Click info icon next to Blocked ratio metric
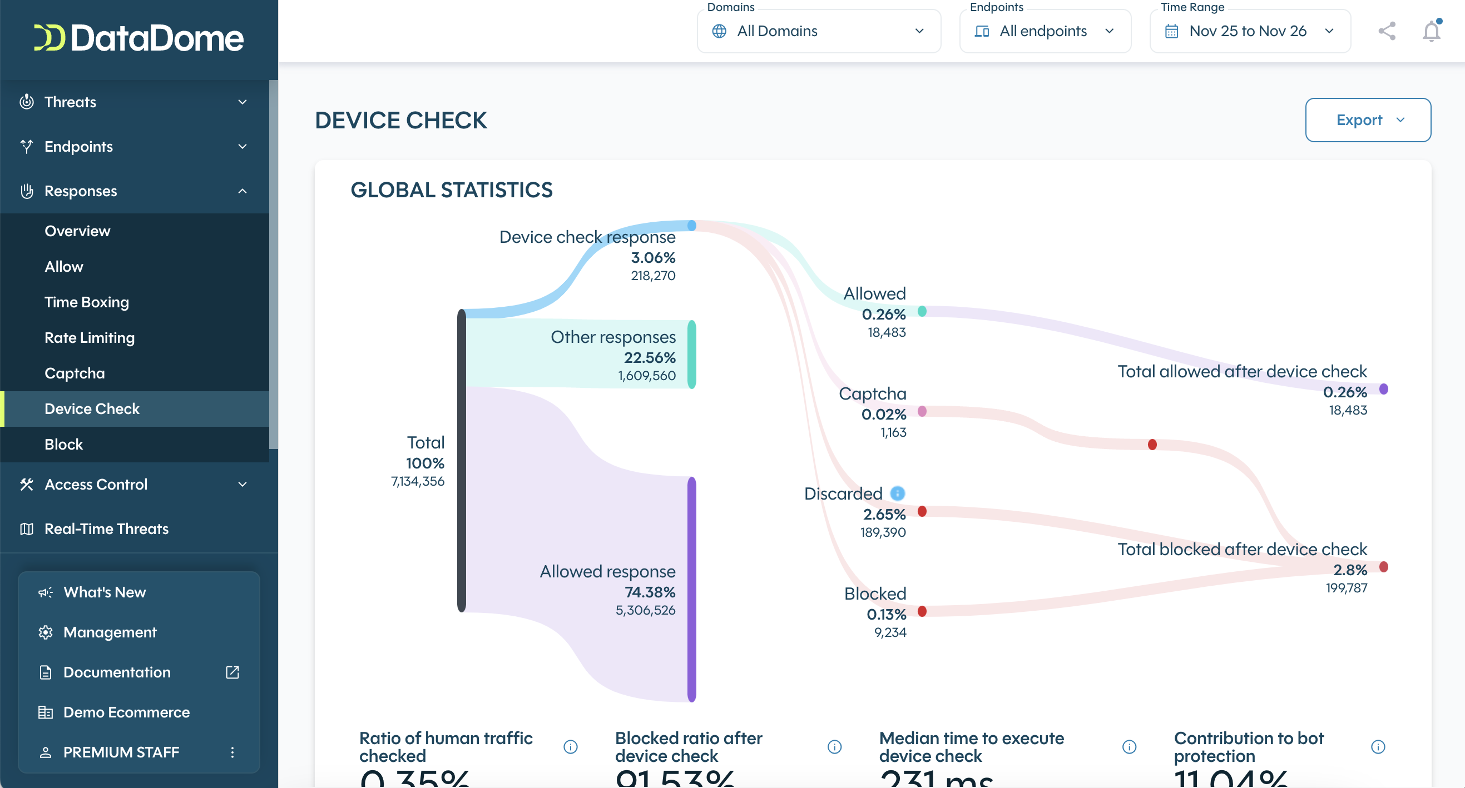 pos(834,746)
